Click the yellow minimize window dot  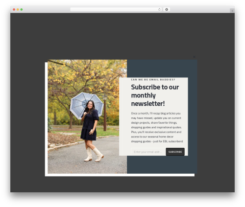coord(18,9)
